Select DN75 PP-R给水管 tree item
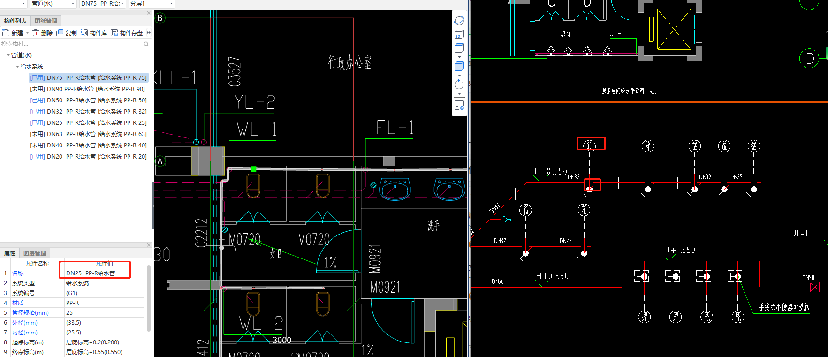Screen dimensions: 828x357 point(88,77)
